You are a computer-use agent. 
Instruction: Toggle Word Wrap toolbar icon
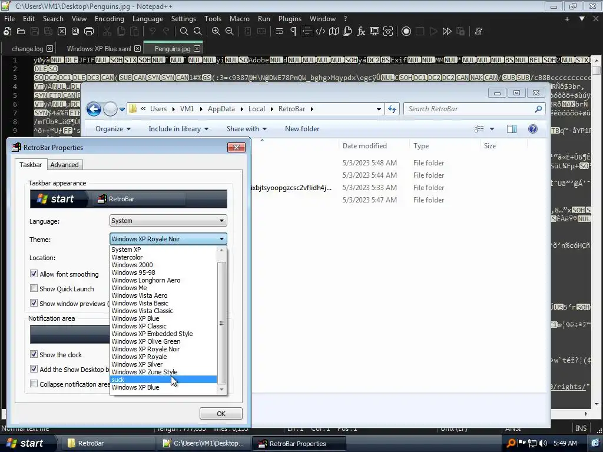click(280, 32)
